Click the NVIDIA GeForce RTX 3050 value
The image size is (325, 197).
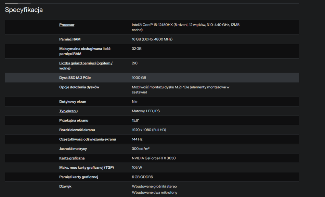click(x=154, y=158)
